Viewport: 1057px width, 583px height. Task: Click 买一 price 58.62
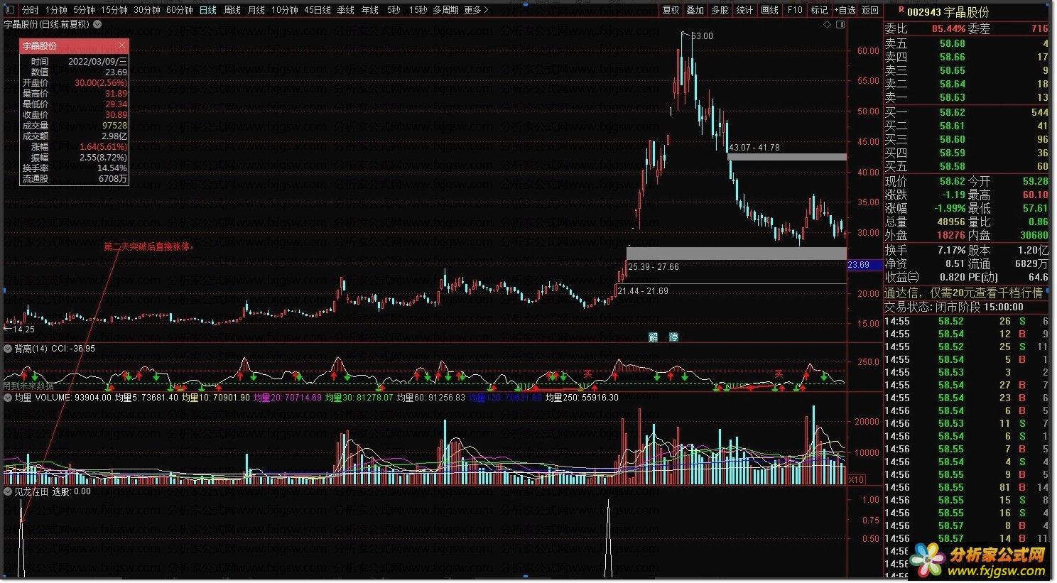[952, 112]
